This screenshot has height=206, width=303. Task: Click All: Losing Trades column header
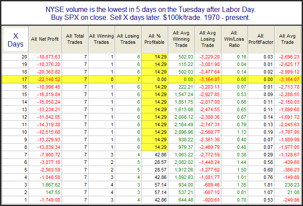(x=128, y=39)
